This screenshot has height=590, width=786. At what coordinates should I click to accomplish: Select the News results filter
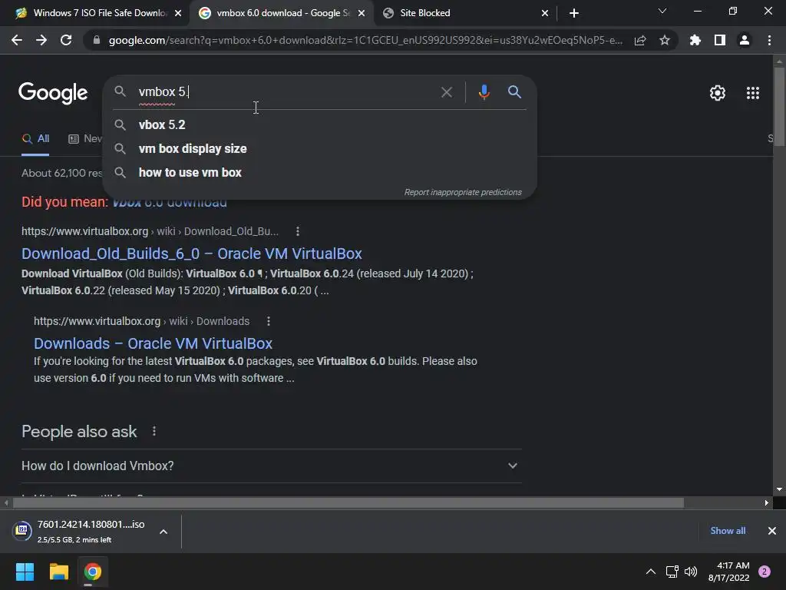pos(85,139)
